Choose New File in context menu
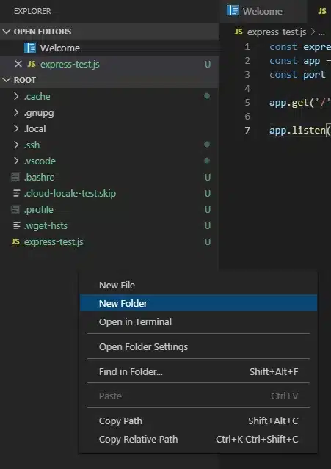The image size is (331, 469). point(198,285)
